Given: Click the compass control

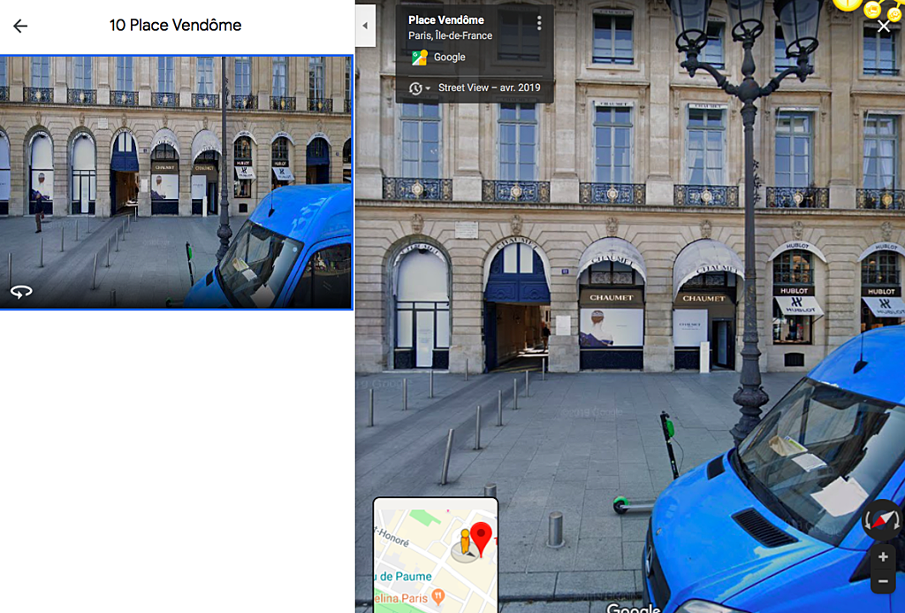Looking at the screenshot, I should 881,519.
